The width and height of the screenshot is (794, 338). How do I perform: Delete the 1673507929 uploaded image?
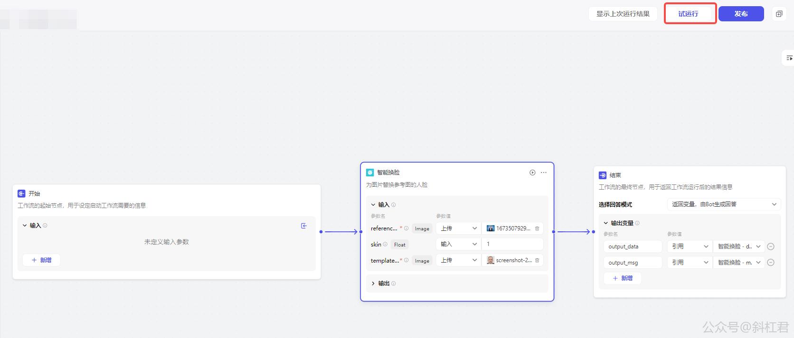[537, 228]
